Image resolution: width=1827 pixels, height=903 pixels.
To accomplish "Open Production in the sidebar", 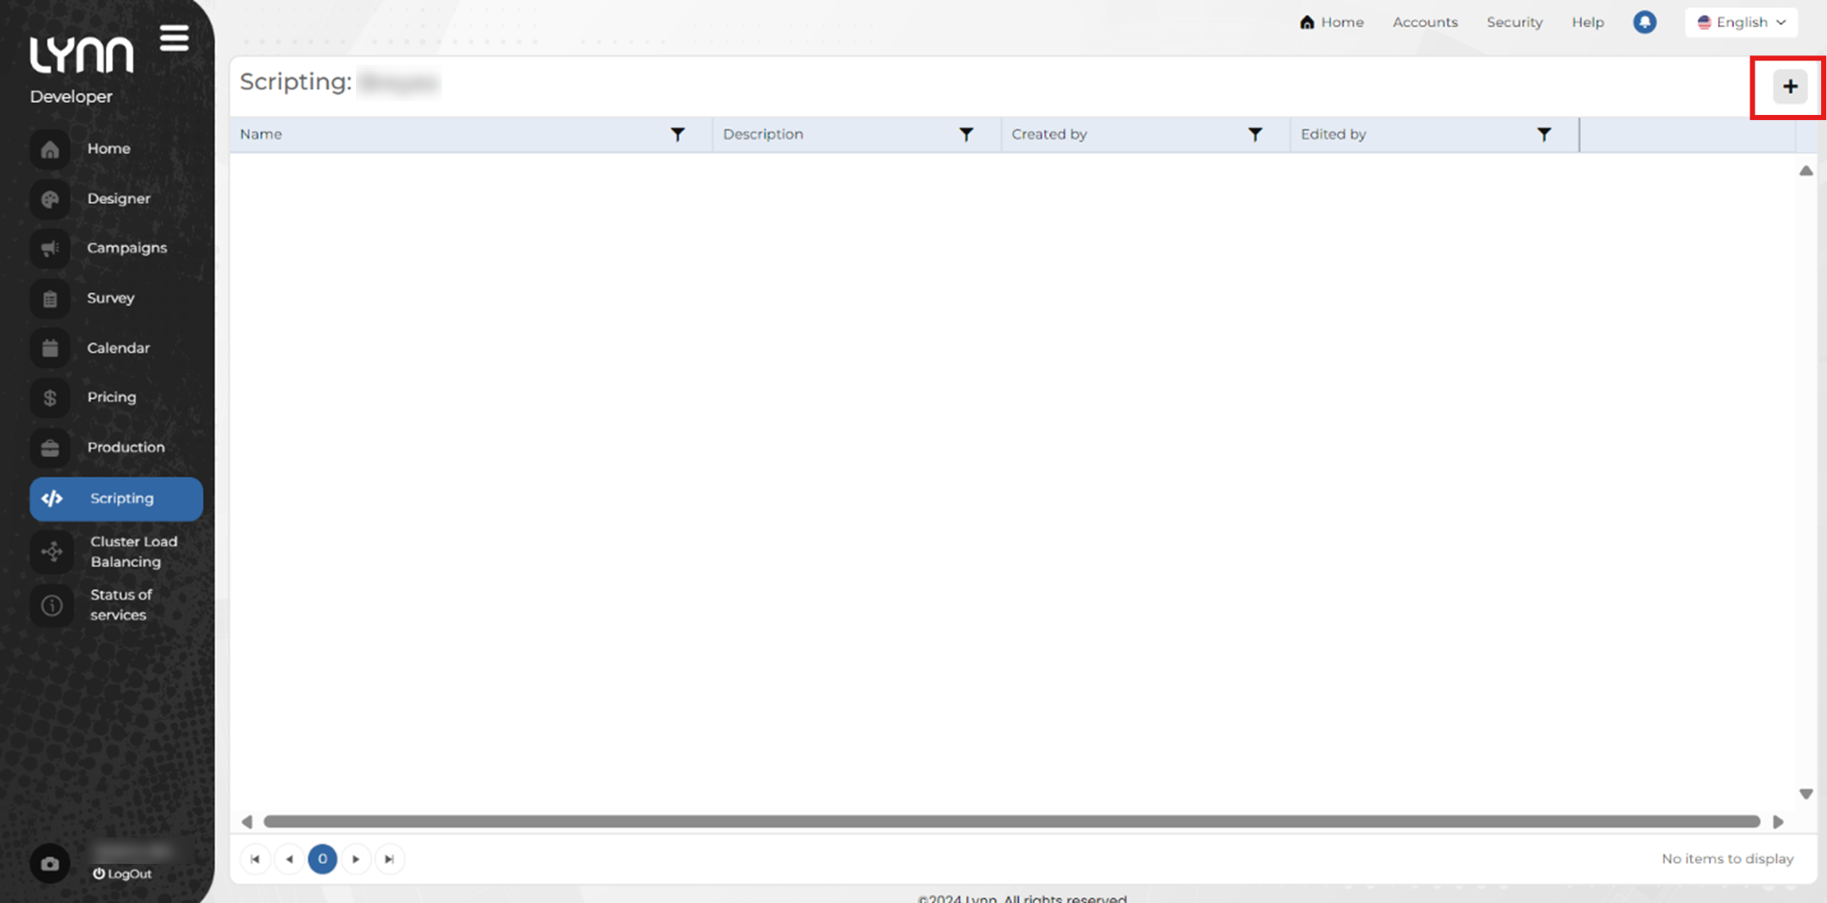I will (x=126, y=447).
